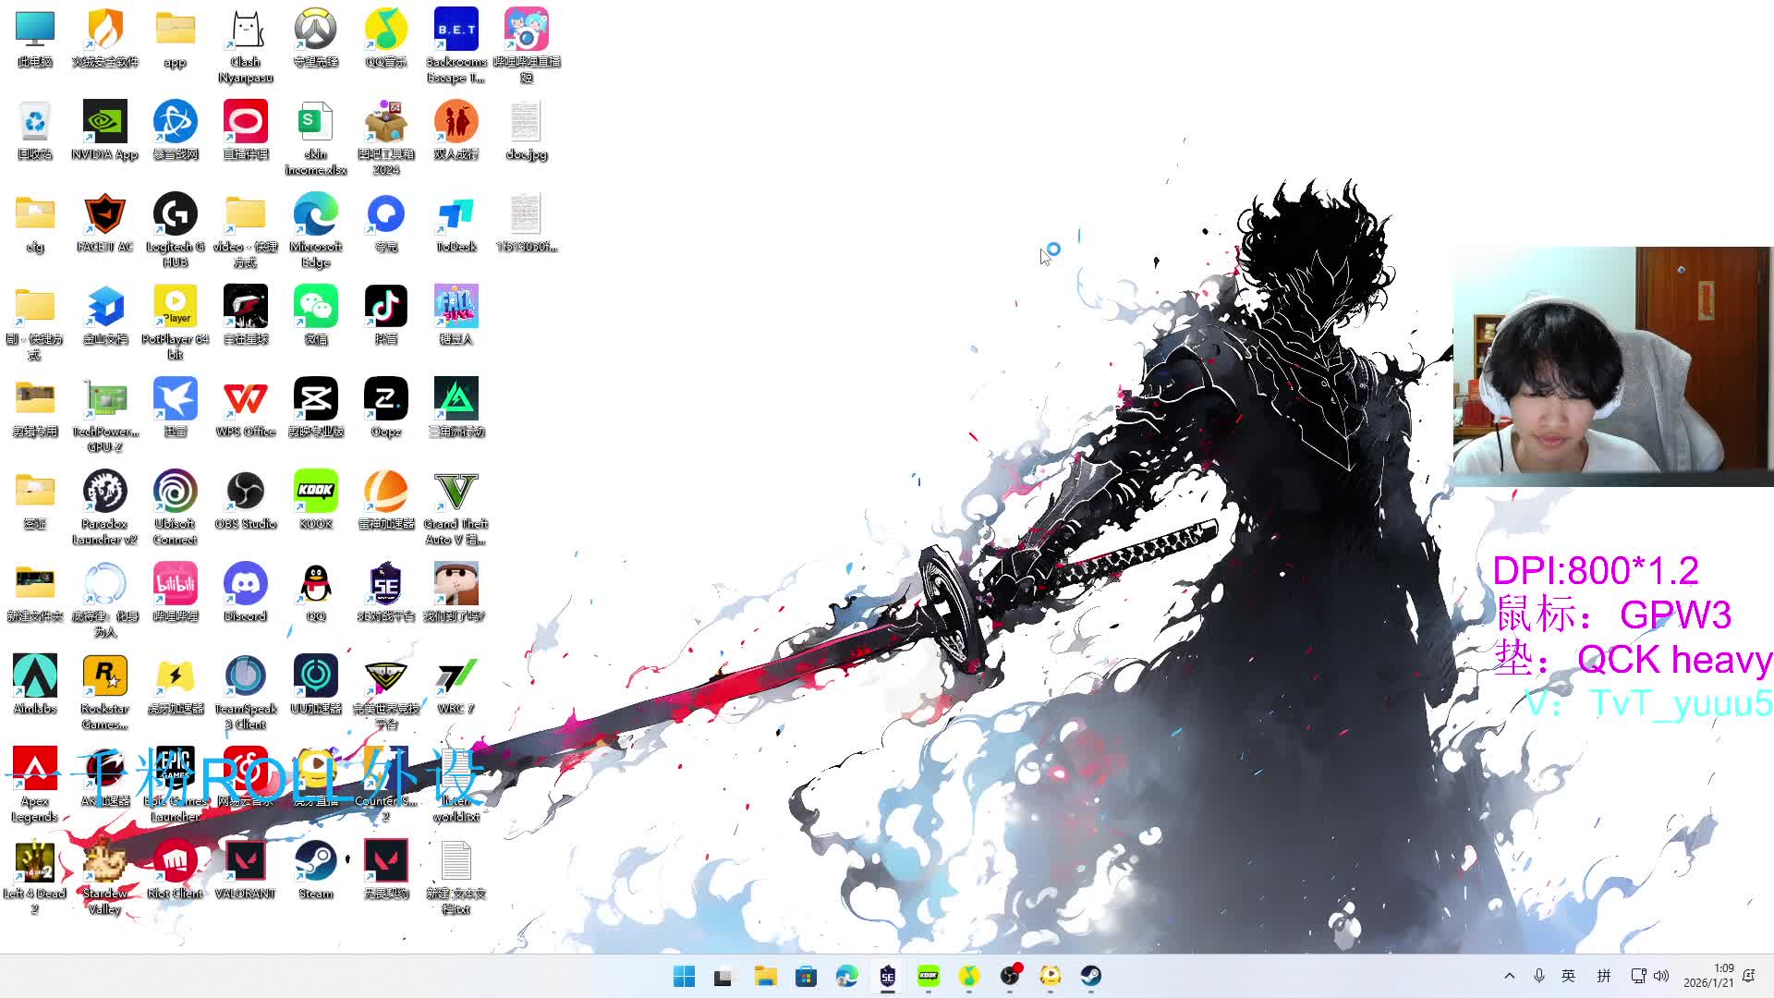Switch input language using 英 indicator
This screenshot has height=998, width=1774.
coord(1568,976)
